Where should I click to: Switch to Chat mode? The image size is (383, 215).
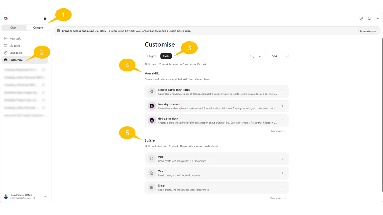[13, 28]
